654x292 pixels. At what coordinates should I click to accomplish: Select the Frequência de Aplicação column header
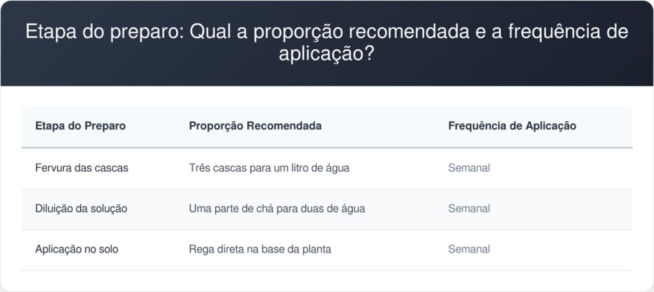click(512, 126)
